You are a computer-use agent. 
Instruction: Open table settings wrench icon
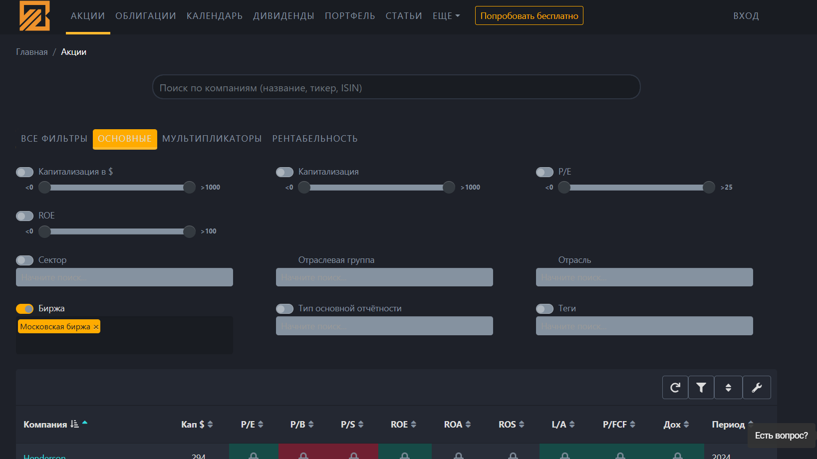click(757, 388)
